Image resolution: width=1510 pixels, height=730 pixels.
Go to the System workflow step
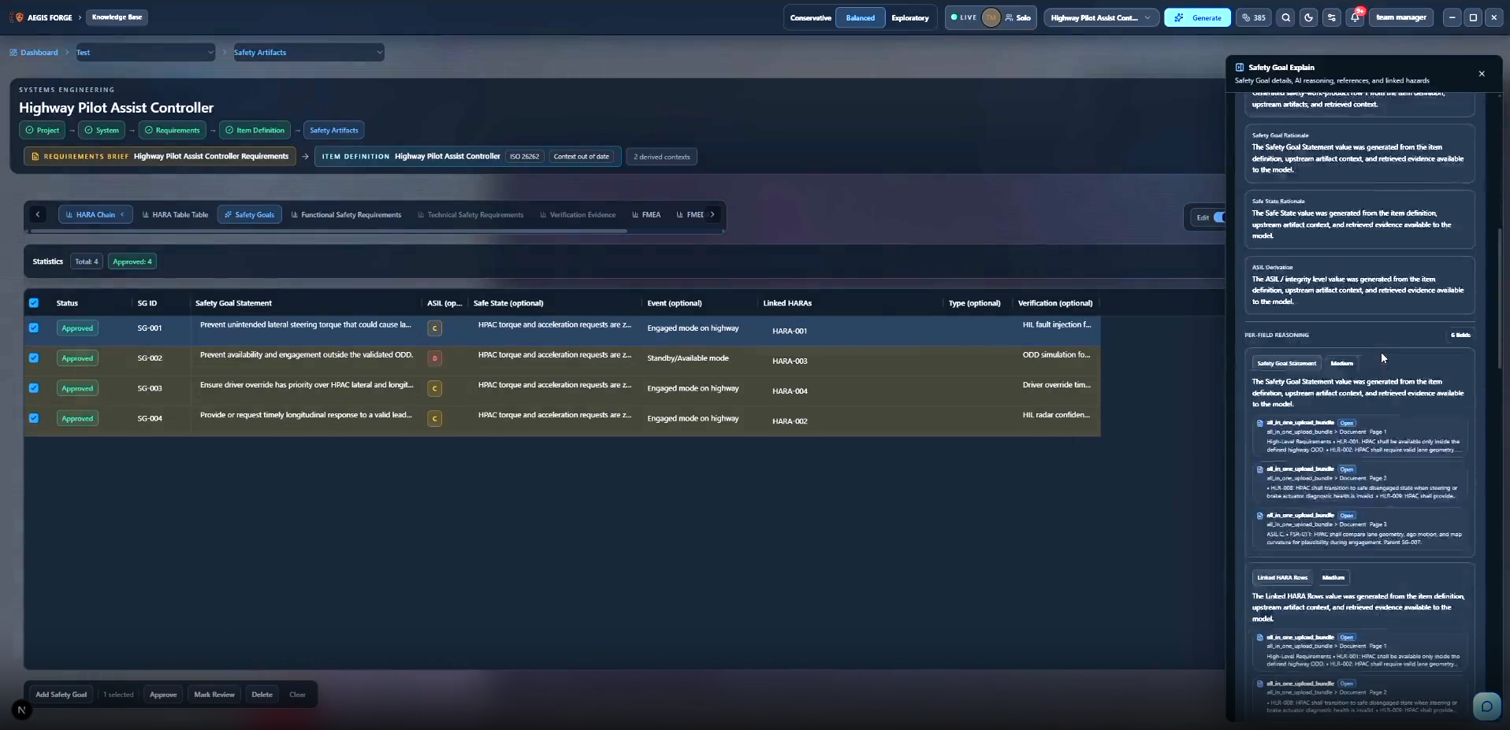click(x=102, y=130)
